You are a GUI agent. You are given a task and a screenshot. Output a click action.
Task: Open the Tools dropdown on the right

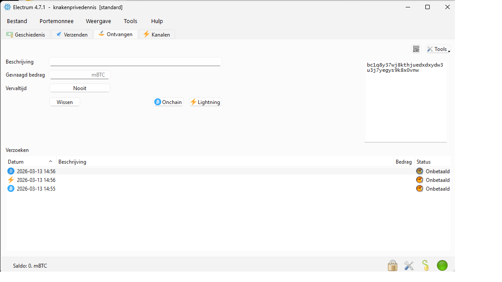(438, 49)
